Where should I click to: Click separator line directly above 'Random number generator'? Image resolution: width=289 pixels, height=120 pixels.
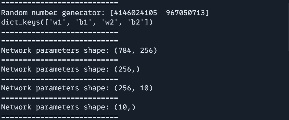[x=59, y=3]
